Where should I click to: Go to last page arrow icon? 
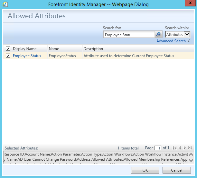(190, 148)
